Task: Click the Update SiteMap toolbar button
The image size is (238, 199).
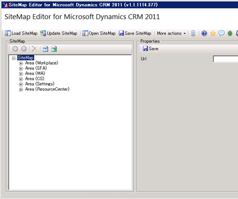Action: 58,33
